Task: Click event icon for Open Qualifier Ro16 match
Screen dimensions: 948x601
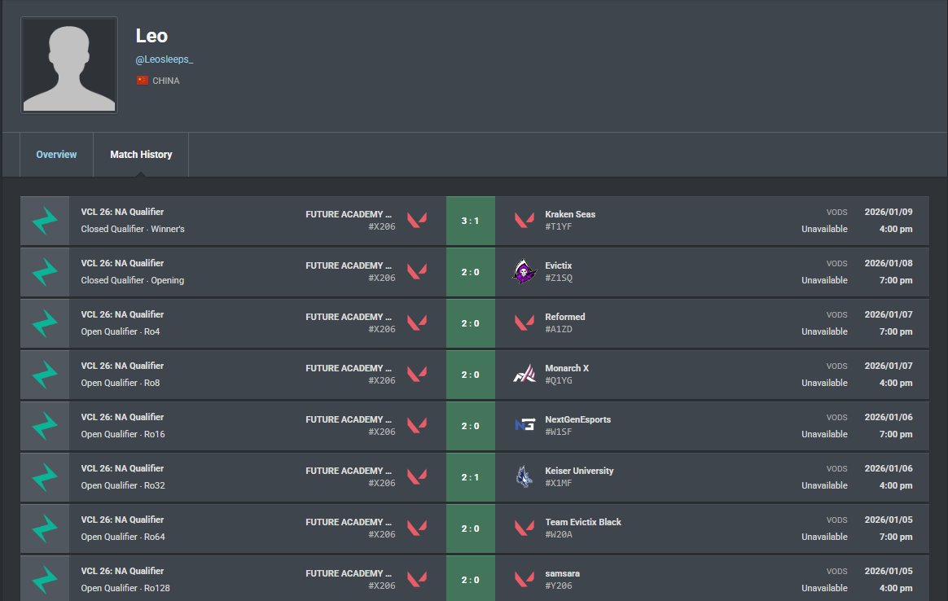Action: click(x=45, y=426)
